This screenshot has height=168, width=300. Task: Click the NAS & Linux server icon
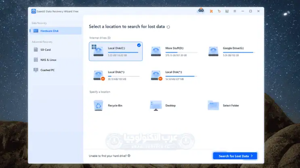click(36, 60)
